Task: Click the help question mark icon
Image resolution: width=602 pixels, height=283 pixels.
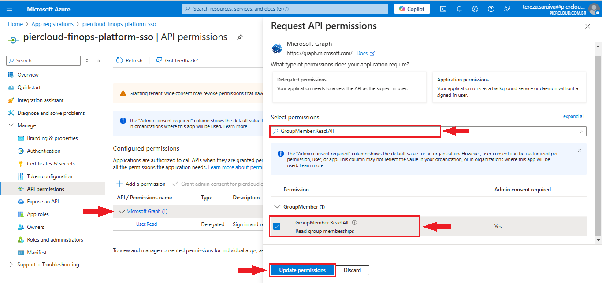Action: pos(491,9)
